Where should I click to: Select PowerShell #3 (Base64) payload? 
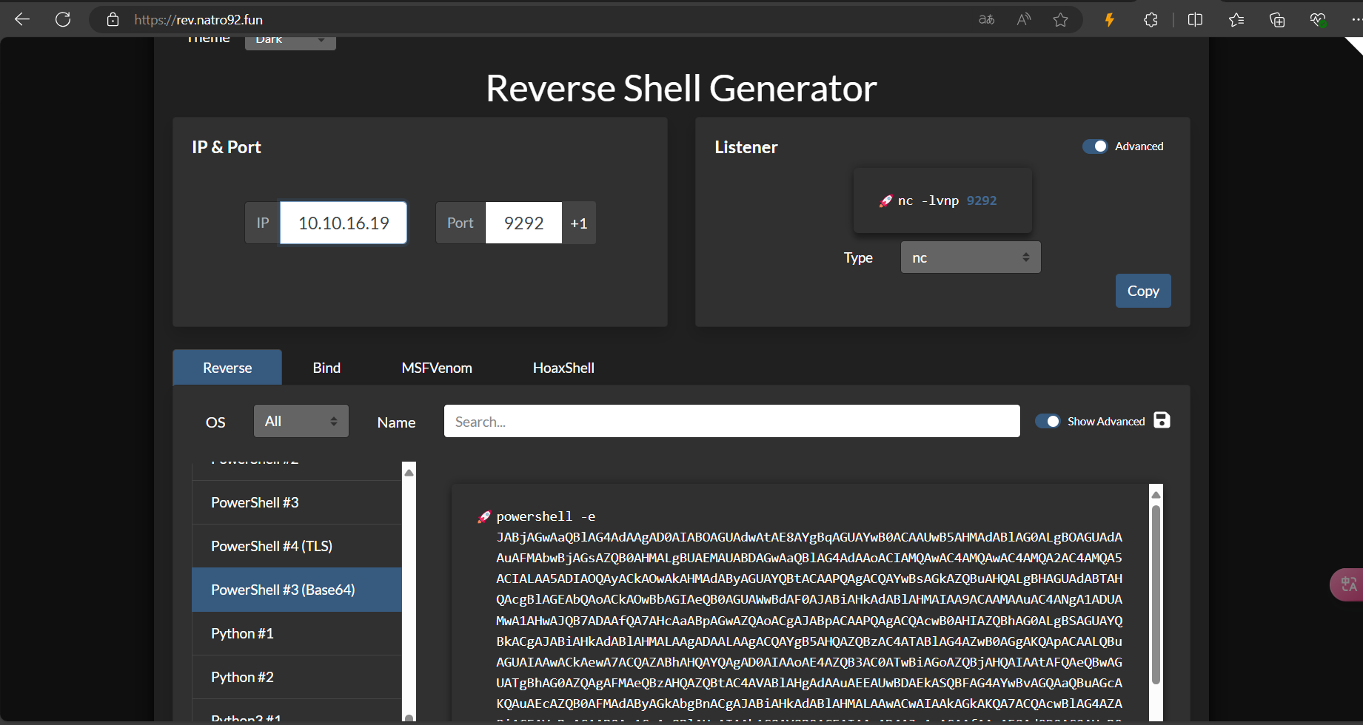coord(297,590)
